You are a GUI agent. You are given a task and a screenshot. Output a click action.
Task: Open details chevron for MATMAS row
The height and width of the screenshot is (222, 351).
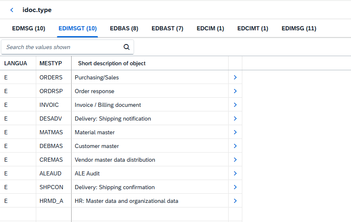[235, 132]
